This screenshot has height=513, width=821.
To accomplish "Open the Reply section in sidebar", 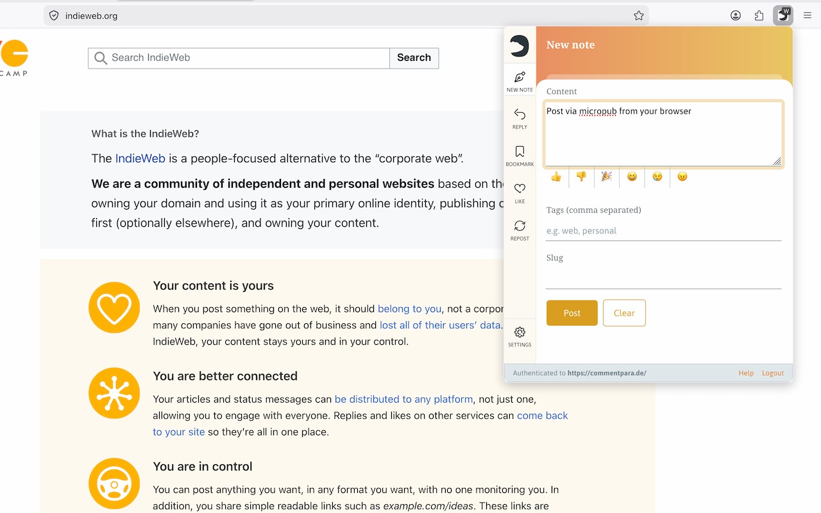I will 520,119.
